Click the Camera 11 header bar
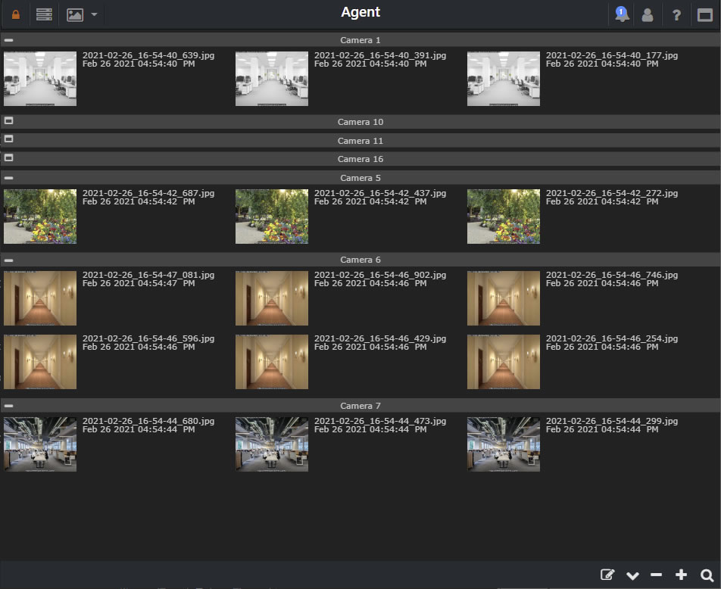The width and height of the screenshot is (721, 589). 360,139
